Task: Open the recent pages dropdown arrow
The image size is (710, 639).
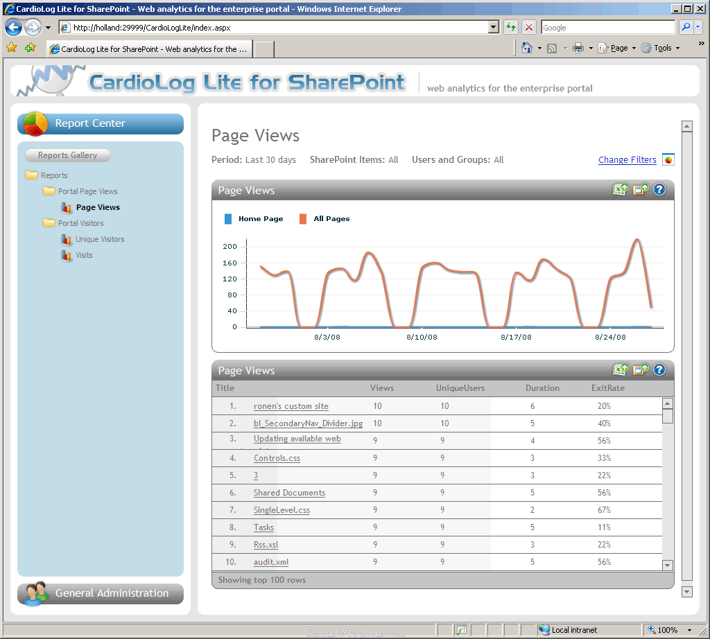Action: pyautogui.click(x=48, y=28)
